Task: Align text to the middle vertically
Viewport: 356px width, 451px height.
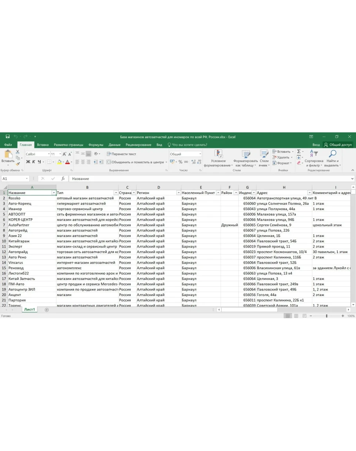Action: [x=83, y=154]
